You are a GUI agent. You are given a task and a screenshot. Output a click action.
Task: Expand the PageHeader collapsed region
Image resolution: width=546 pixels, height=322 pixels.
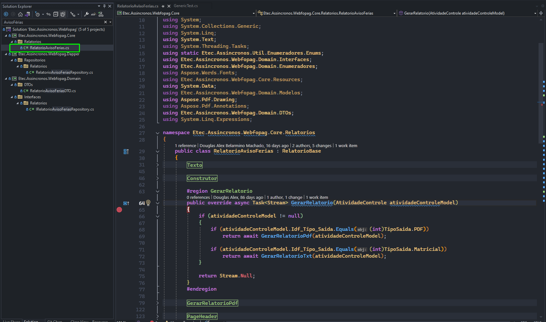click(202, 317)
